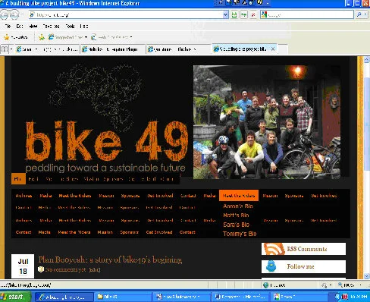
Task: Click the No comments yet link
Action: [65, 269]
